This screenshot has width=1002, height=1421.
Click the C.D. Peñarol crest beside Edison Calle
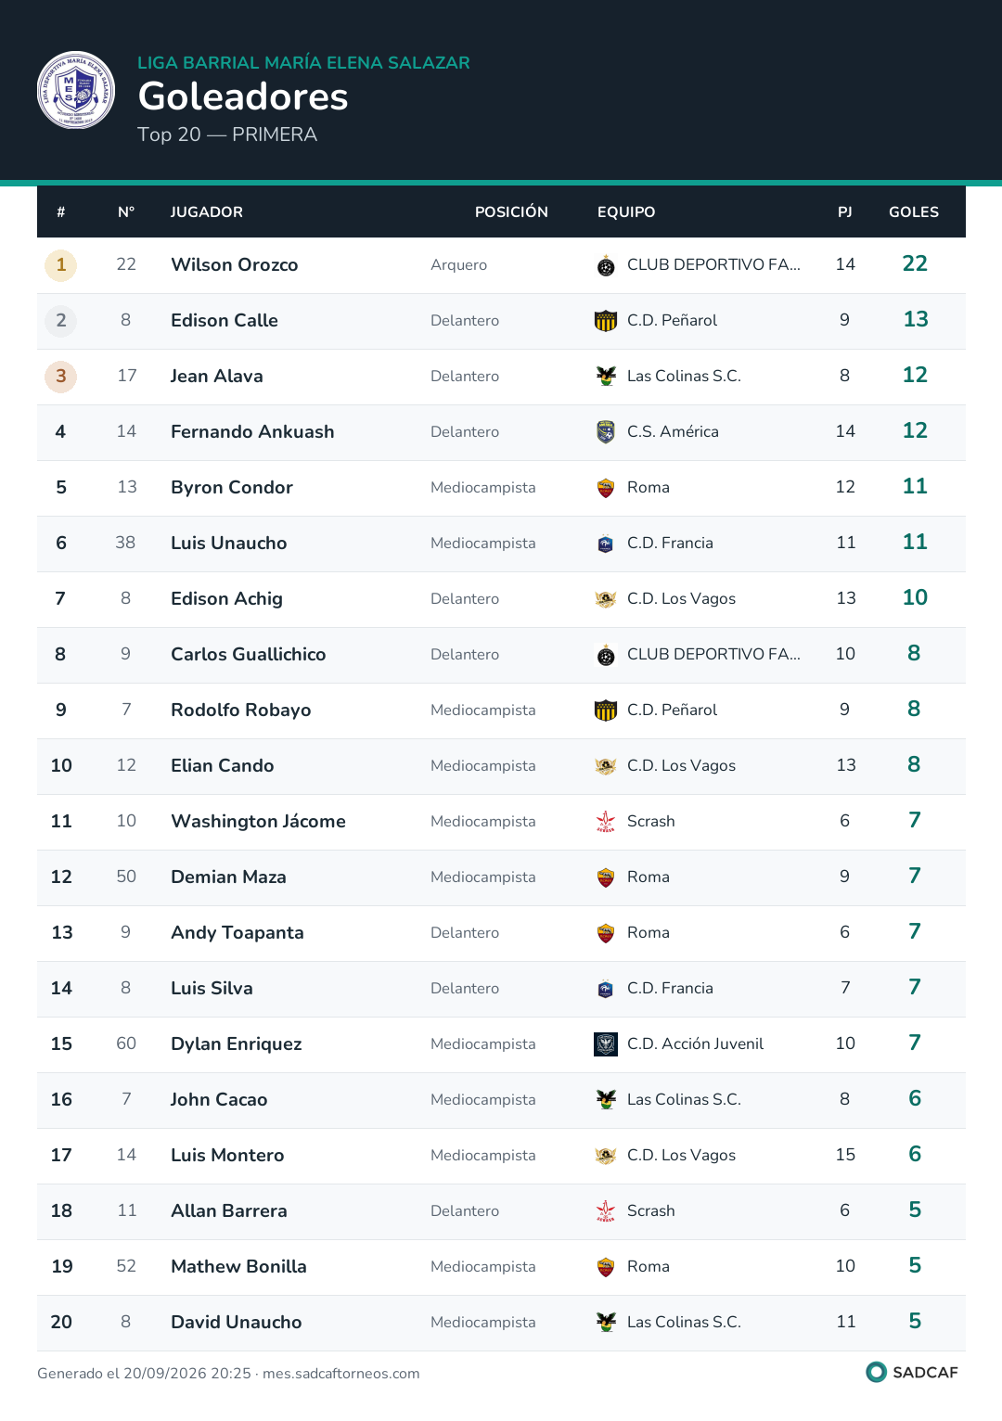606,321
